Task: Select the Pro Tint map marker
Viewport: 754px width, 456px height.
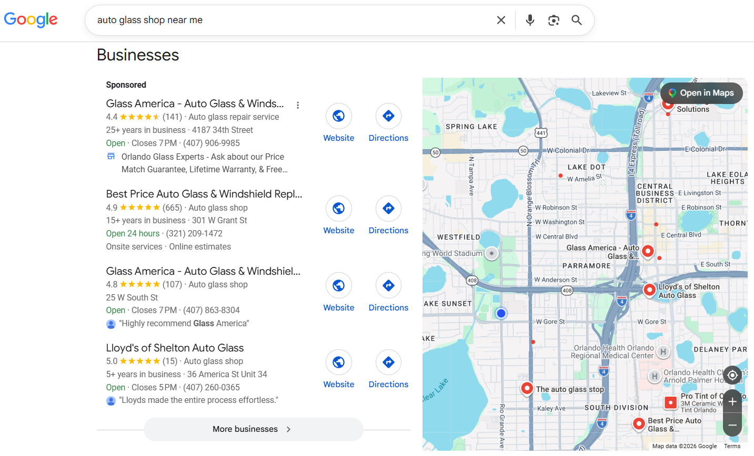Action: 670,403
